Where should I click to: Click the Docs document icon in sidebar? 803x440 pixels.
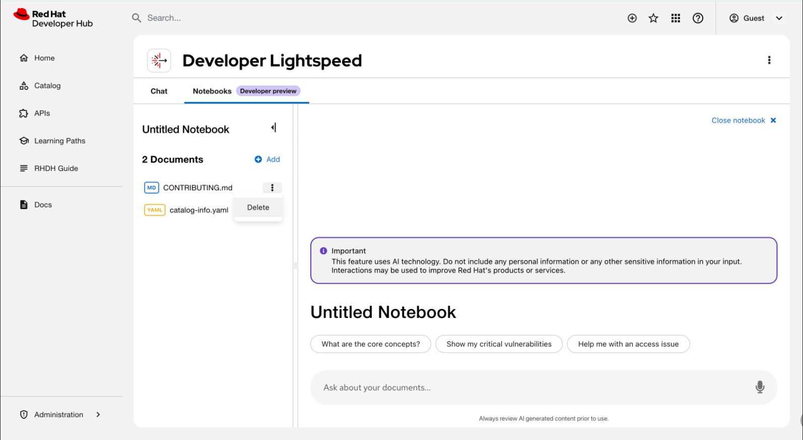[24, 205]
